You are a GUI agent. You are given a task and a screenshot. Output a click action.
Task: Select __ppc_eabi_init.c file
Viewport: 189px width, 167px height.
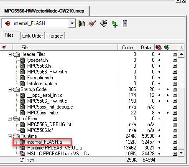pyautogui.click(x=45, y=95)
